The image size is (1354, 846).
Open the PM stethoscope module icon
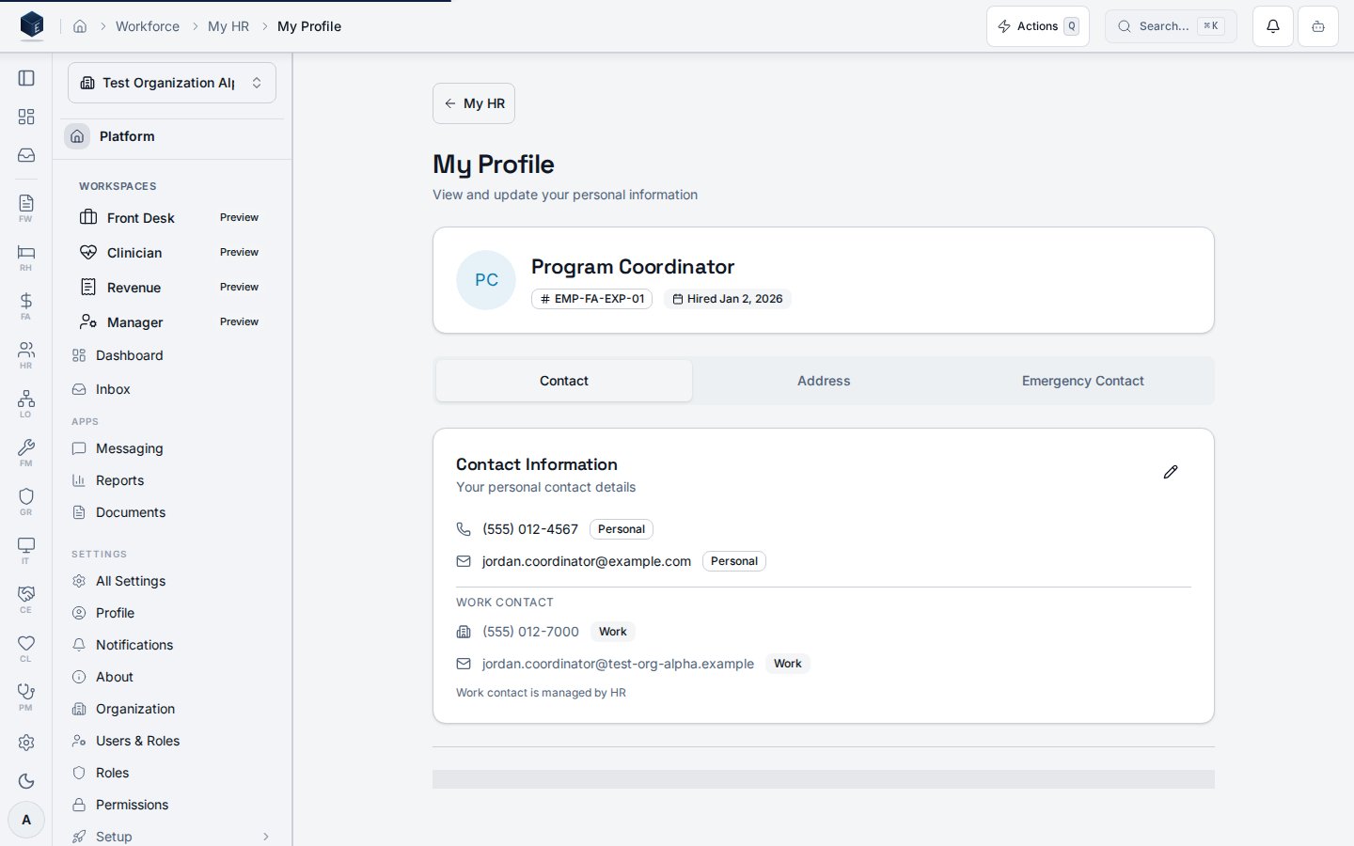(x=26, y=697)
